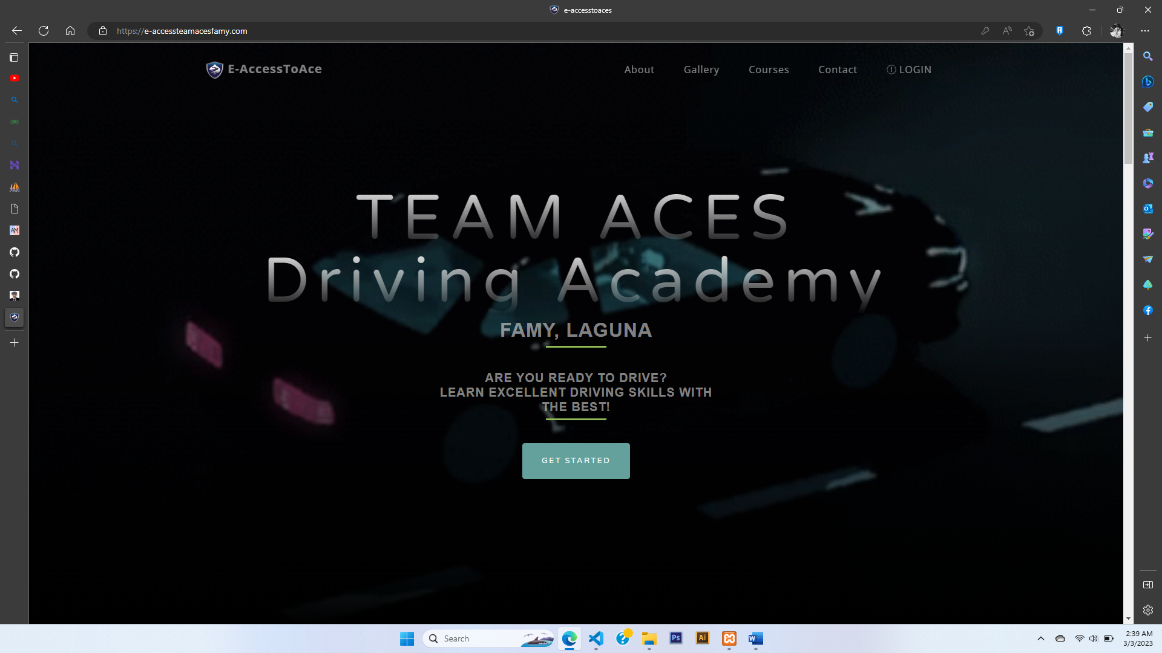Screen dimensions: 1162x653
Task: Expand the system tray hidden icons chevron
Action: 1041,638
